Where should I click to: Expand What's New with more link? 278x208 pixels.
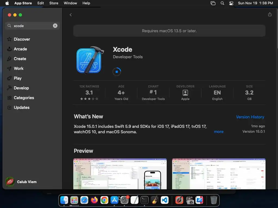pyautogui.click(x=219, y=132)
